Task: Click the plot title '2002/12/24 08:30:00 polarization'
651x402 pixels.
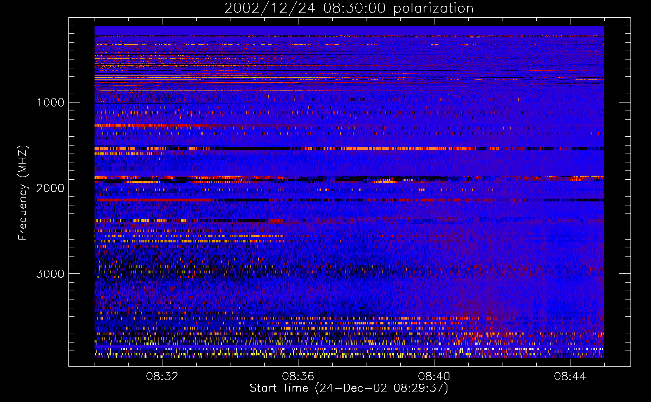Action: point(349,8)
